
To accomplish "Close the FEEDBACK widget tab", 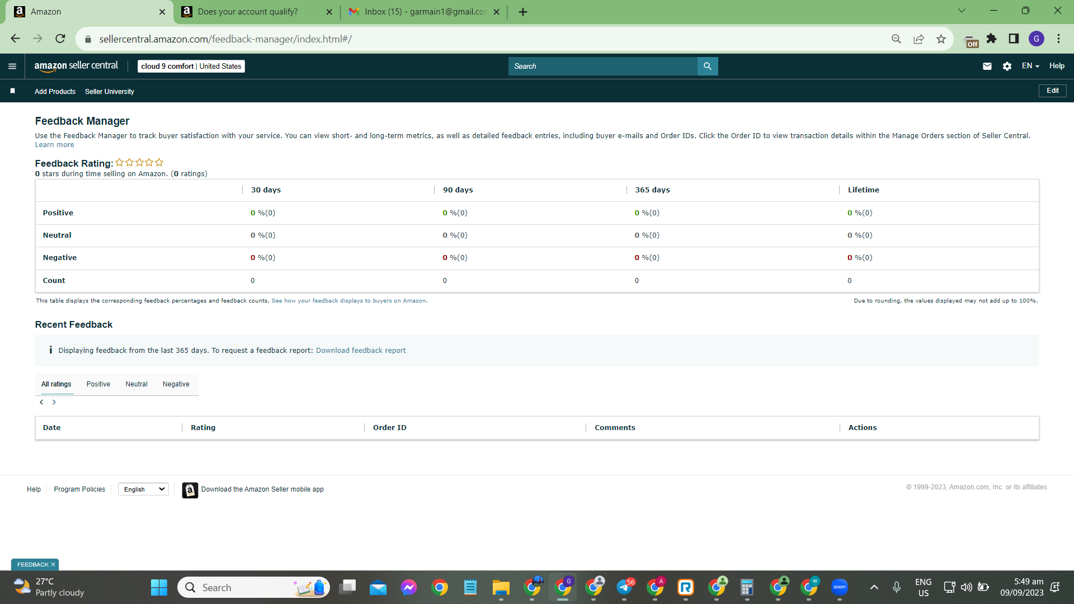I will 53,565.
